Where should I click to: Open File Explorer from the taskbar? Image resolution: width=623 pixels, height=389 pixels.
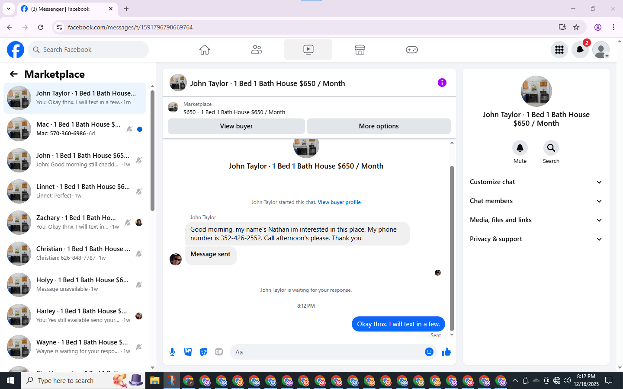(155, 380)
